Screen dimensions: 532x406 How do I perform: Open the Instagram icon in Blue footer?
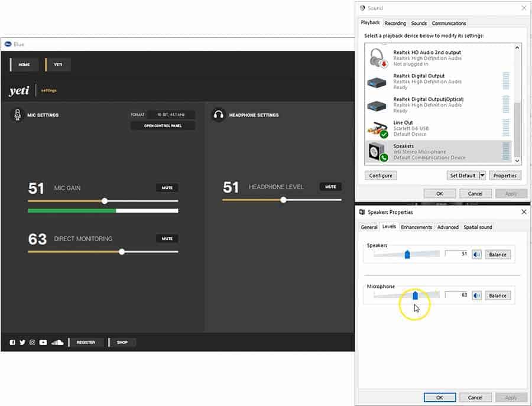[x=33, y=342]
